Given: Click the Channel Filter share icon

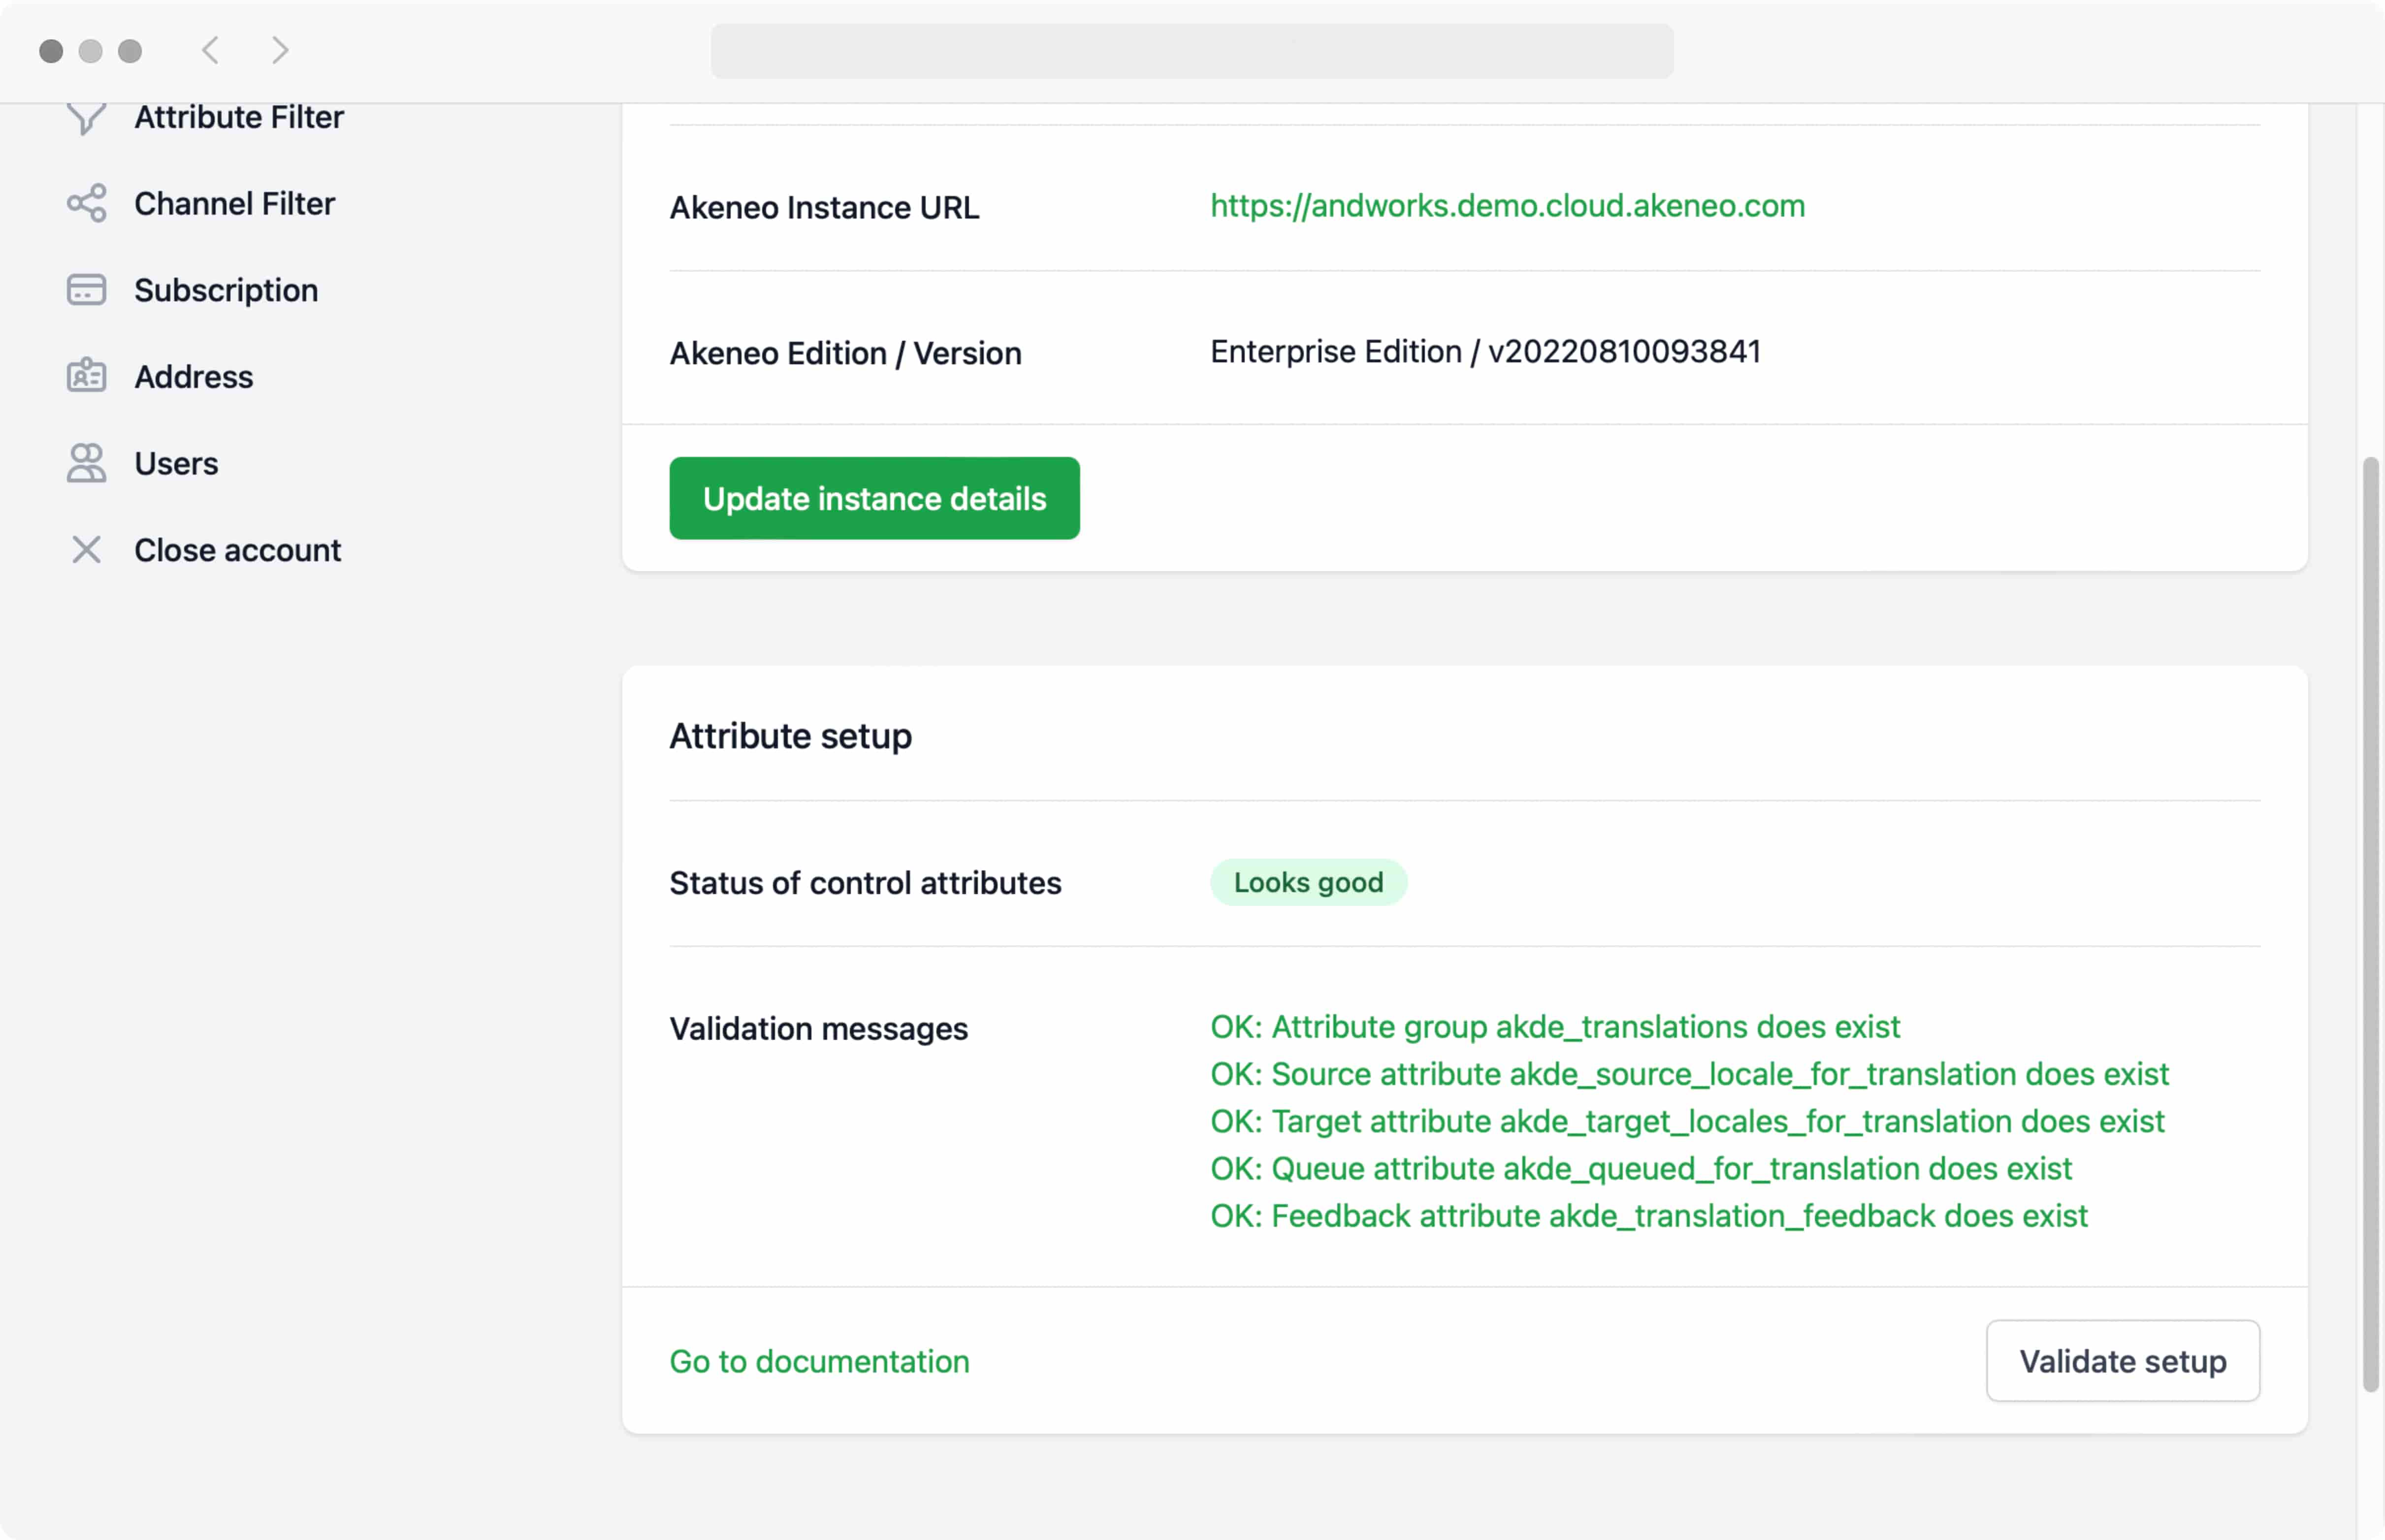Looking at the screenshot, I should point(86,203).
